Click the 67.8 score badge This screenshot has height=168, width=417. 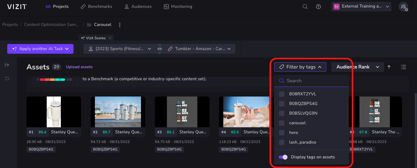[363, 132]
